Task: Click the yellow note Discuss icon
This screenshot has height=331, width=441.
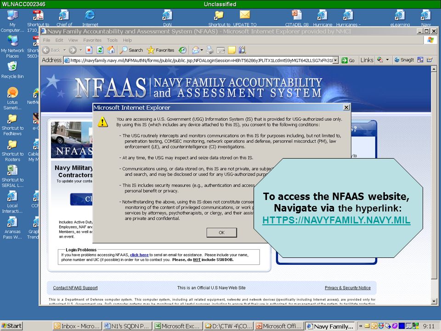Action: tap(232, 50)
